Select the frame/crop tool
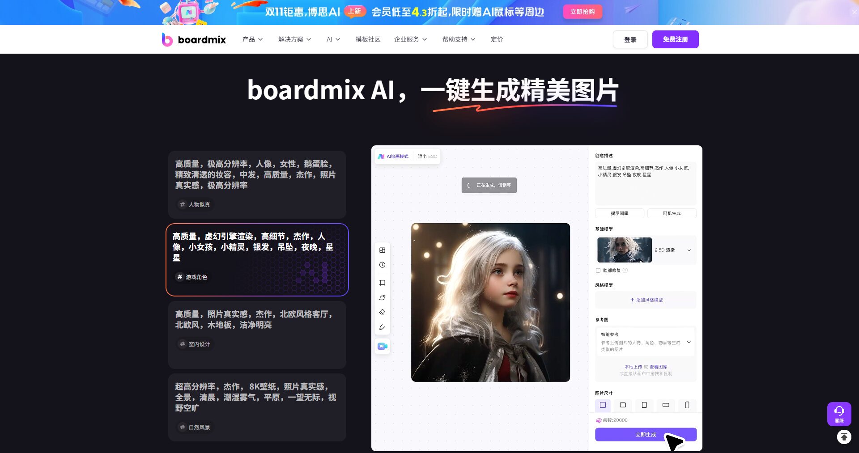Screen dimensions: 859x453 pos(382,283)
